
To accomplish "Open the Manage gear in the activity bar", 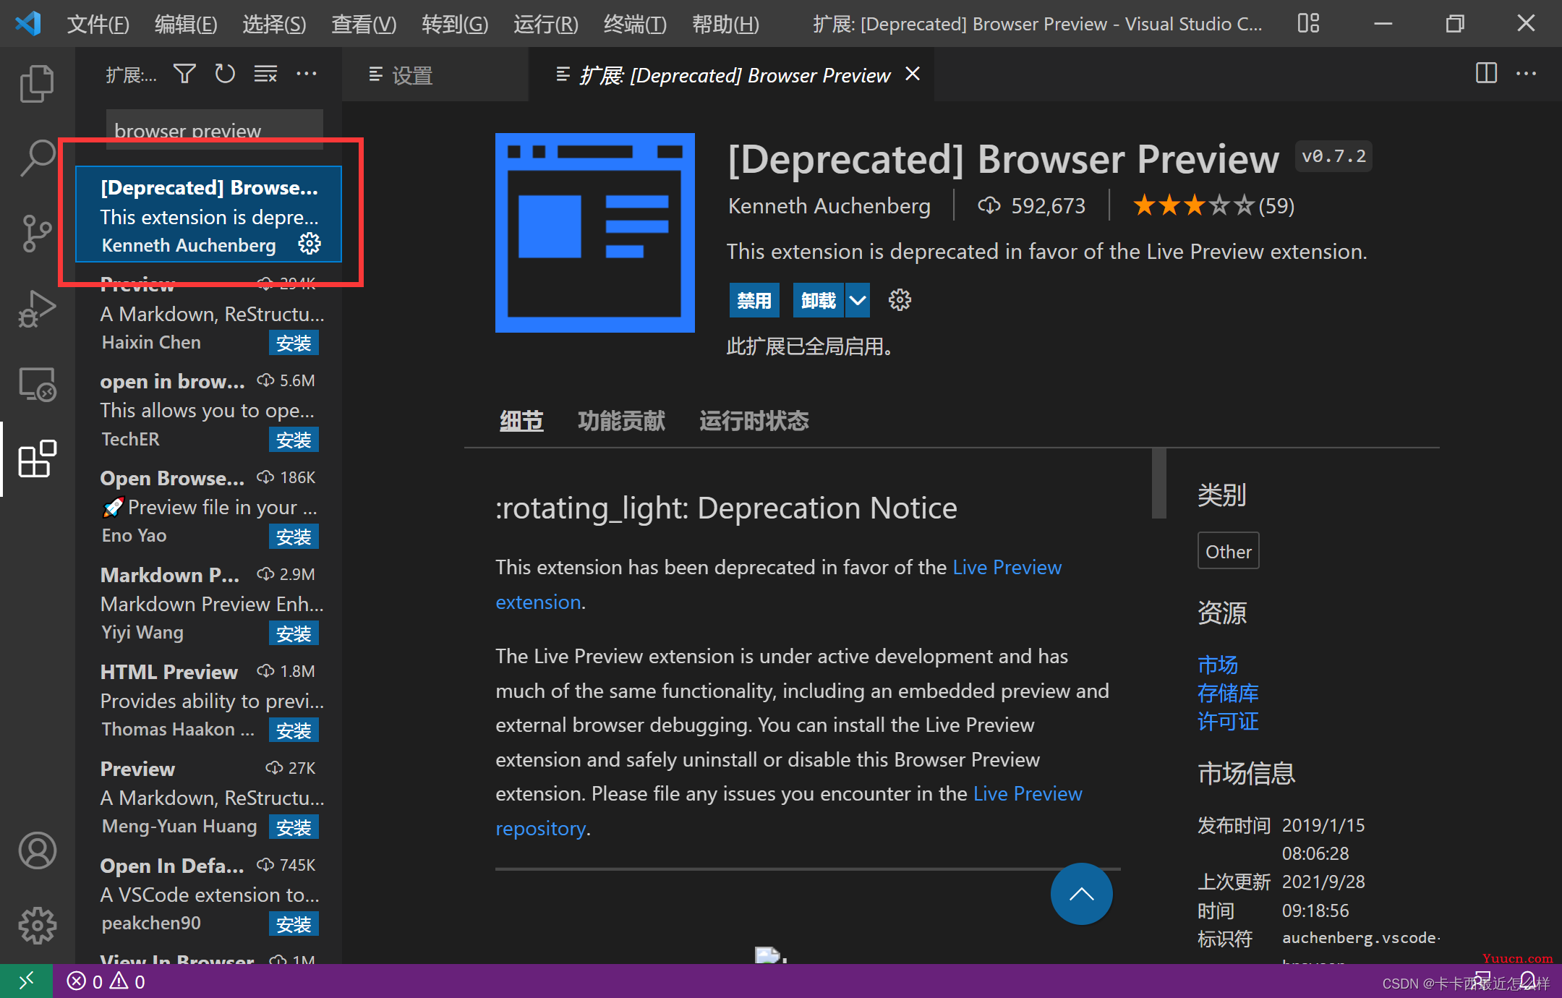I will (37, 926).
